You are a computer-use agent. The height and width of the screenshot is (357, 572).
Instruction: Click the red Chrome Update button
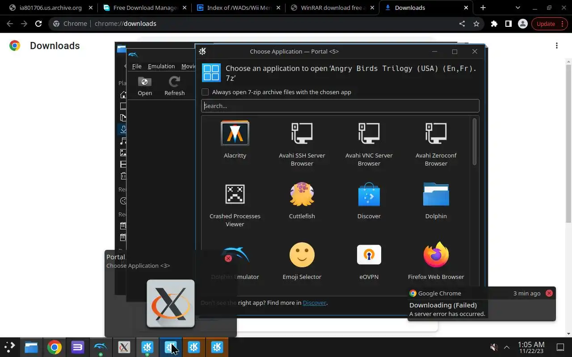[x=549, y=24]
